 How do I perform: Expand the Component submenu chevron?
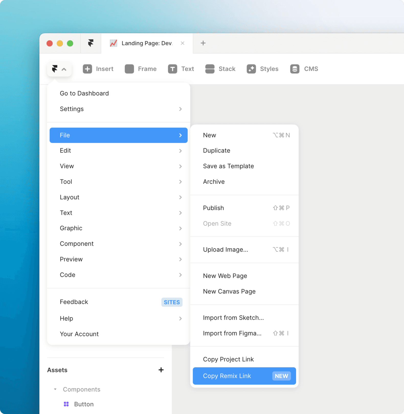(181, 244)
